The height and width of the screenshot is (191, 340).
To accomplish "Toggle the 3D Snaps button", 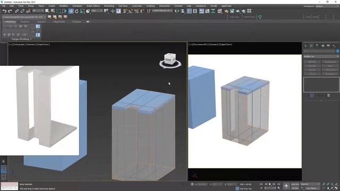I will click(125, 11).
